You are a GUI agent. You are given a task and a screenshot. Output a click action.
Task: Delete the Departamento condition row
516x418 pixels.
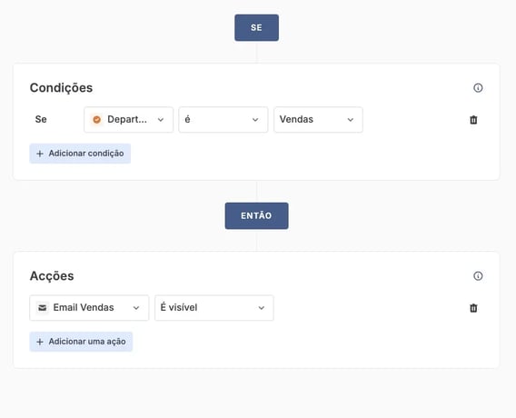point(473,120)
